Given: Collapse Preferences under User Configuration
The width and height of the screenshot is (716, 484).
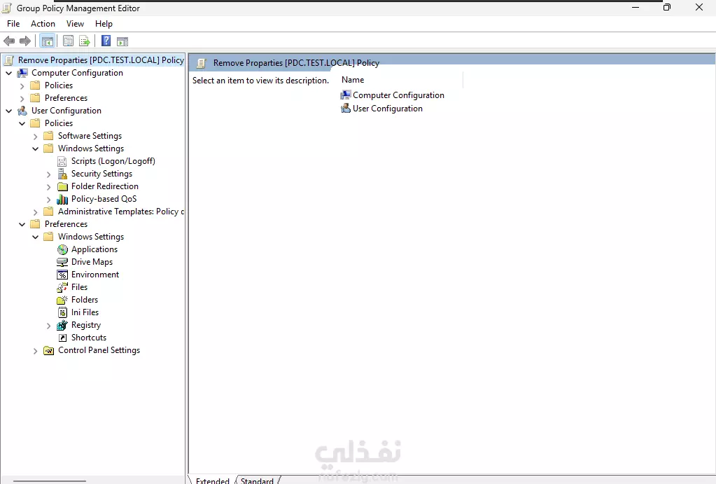Looking at the screenshot, I should click(x=22, y=224).
